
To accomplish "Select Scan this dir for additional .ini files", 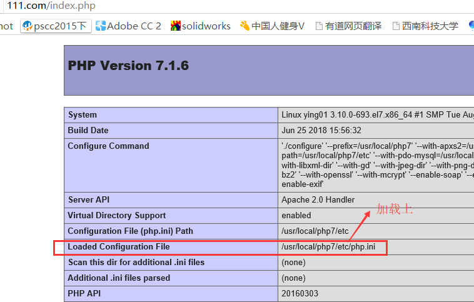I will (x=136, y=263).
